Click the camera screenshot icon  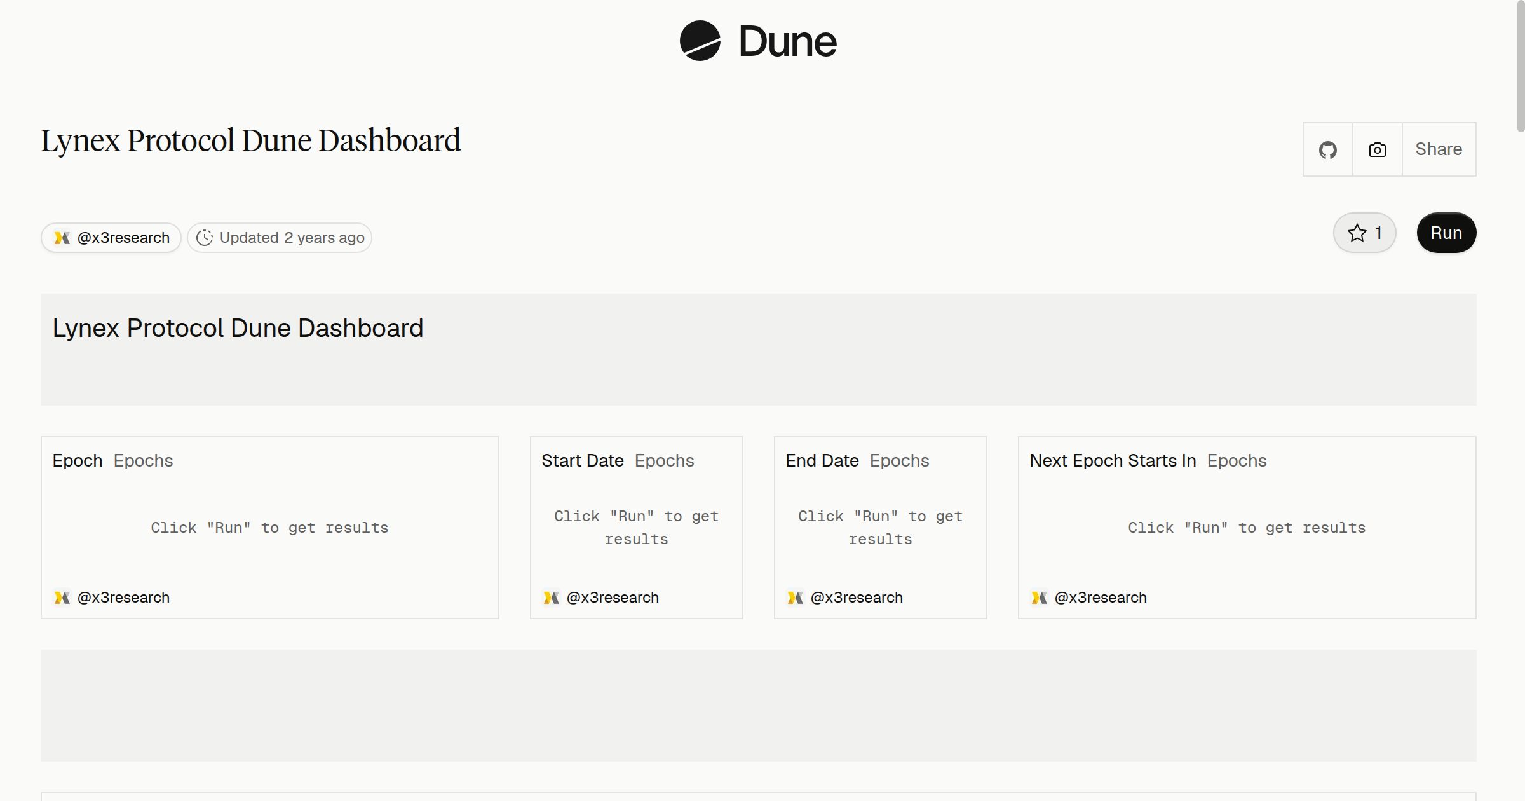(x=1378, y=150)
